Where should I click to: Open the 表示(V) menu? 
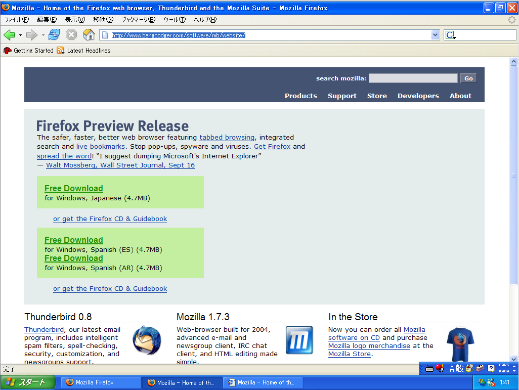[75, 20]
